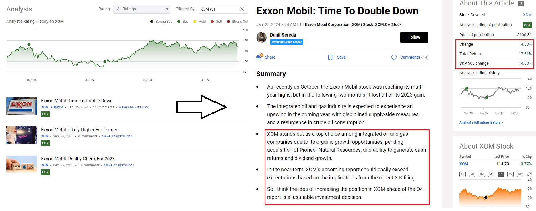The width and height of the screenshot is (536, 211).
Task: Click Danil Sereda's profile avatar
Action: [261, 37]
